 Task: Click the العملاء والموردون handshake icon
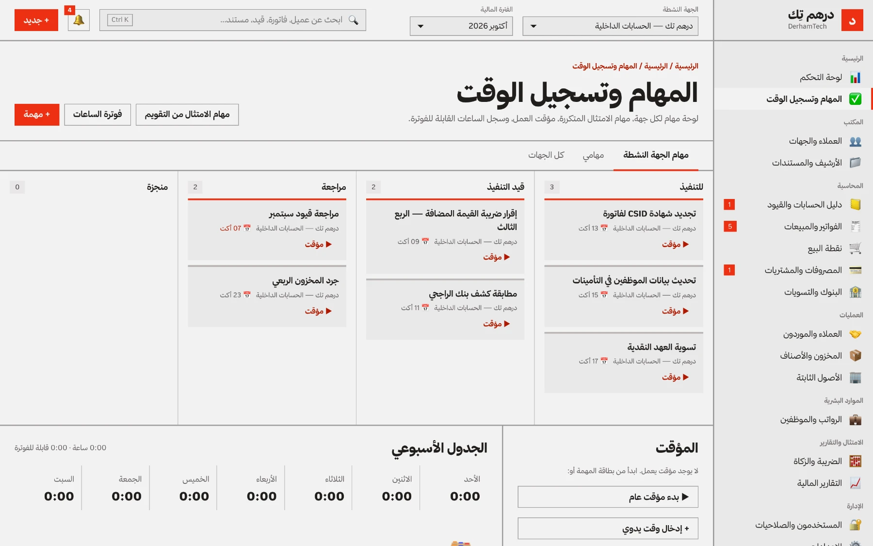click(x=855, y=334)
